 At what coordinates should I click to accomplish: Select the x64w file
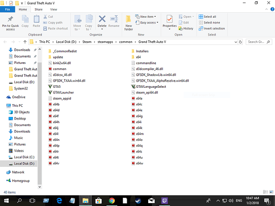point(137,163)
